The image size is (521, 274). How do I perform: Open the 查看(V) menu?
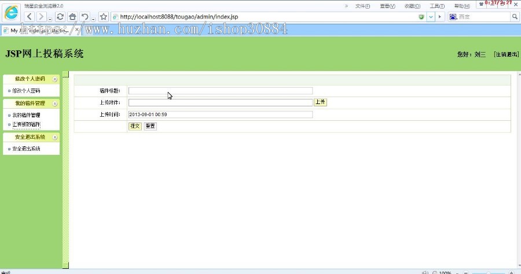point(387,6)
